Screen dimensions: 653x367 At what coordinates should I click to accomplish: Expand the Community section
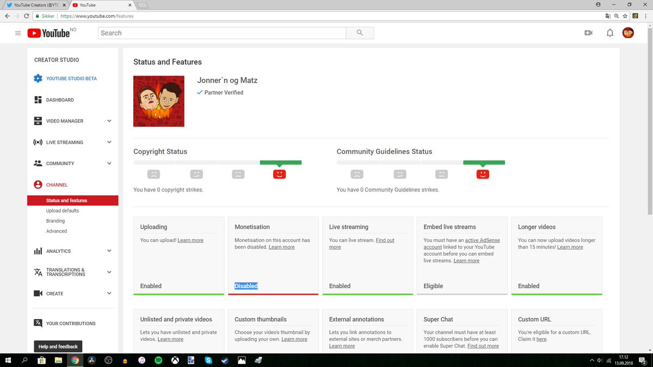[109, 163]
